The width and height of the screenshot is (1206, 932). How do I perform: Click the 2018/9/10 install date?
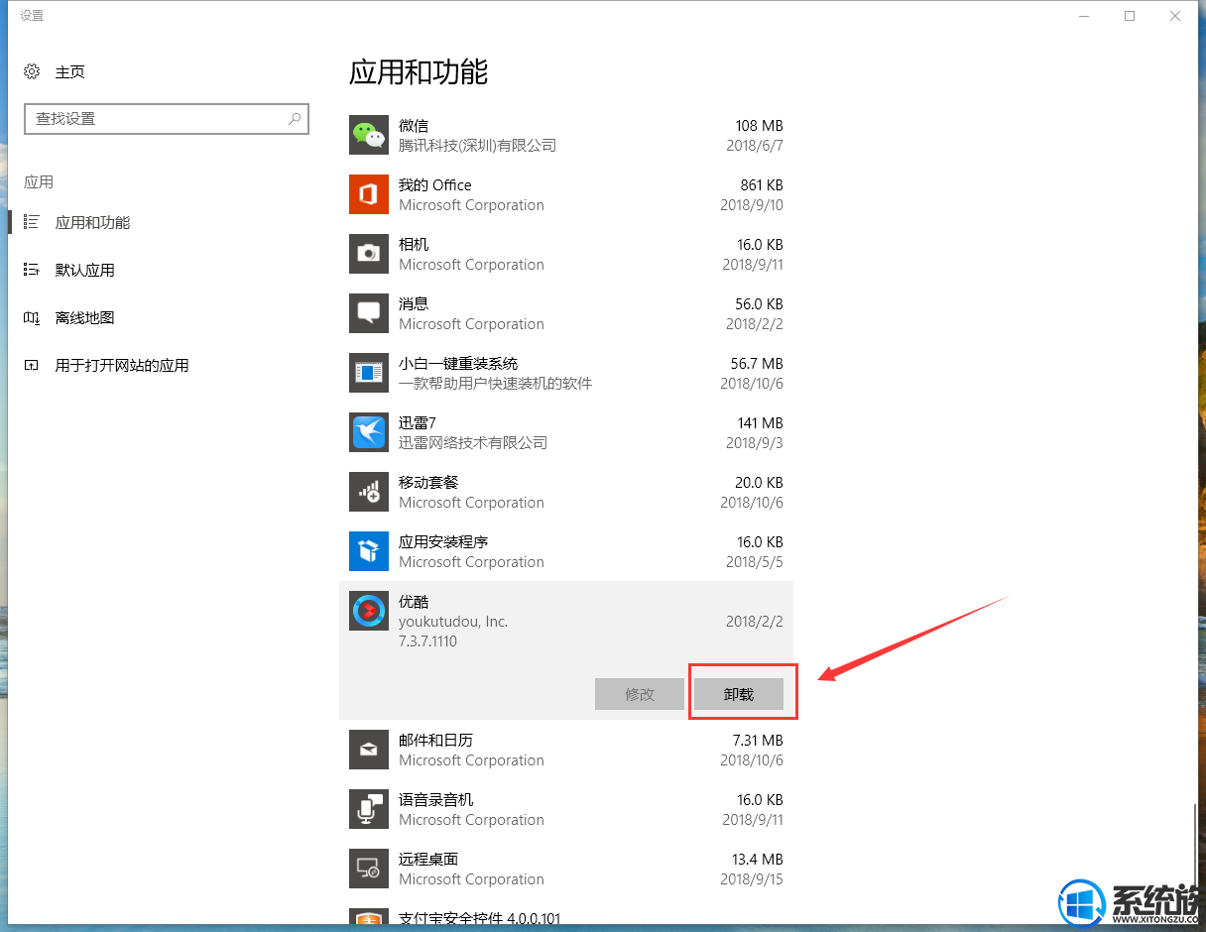752,204
